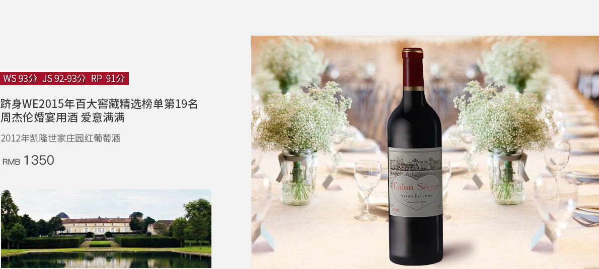Click the Saint-Estèphe text on the label
The width and height of the screenshot is (599, 269).
pyautogui.click(x=416, y=196)
